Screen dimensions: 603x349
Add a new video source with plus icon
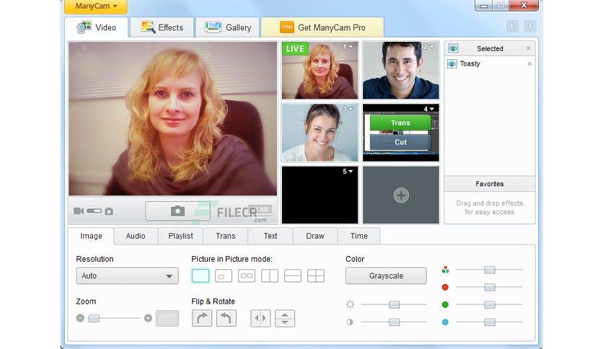click(401, 195)
